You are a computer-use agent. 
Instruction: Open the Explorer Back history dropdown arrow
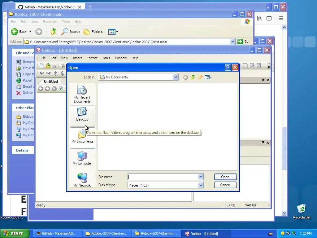[30, 32]
